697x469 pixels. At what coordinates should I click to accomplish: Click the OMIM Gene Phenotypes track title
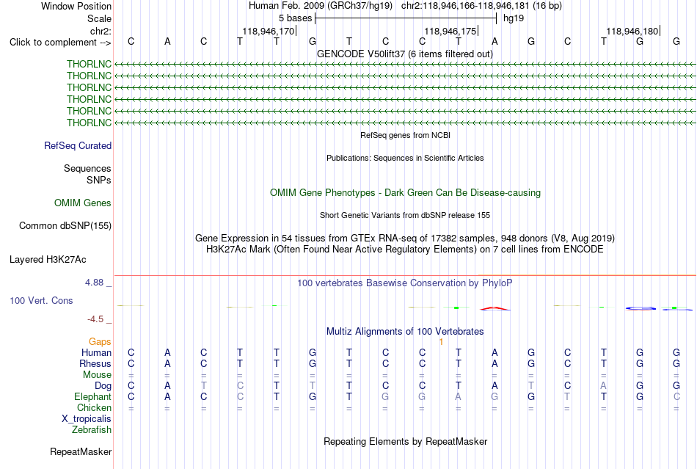(x=405, y=193)
